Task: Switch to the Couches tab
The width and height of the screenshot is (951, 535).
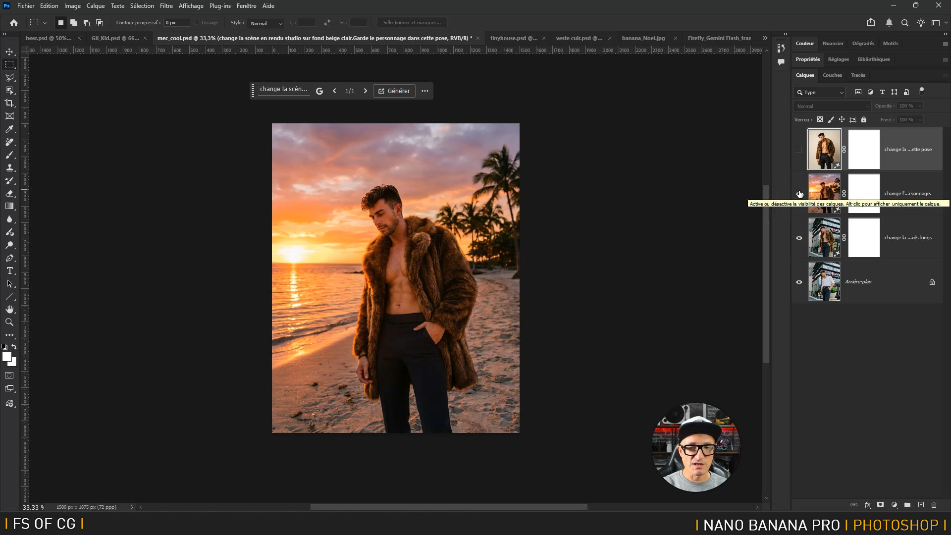Action: 832,75
